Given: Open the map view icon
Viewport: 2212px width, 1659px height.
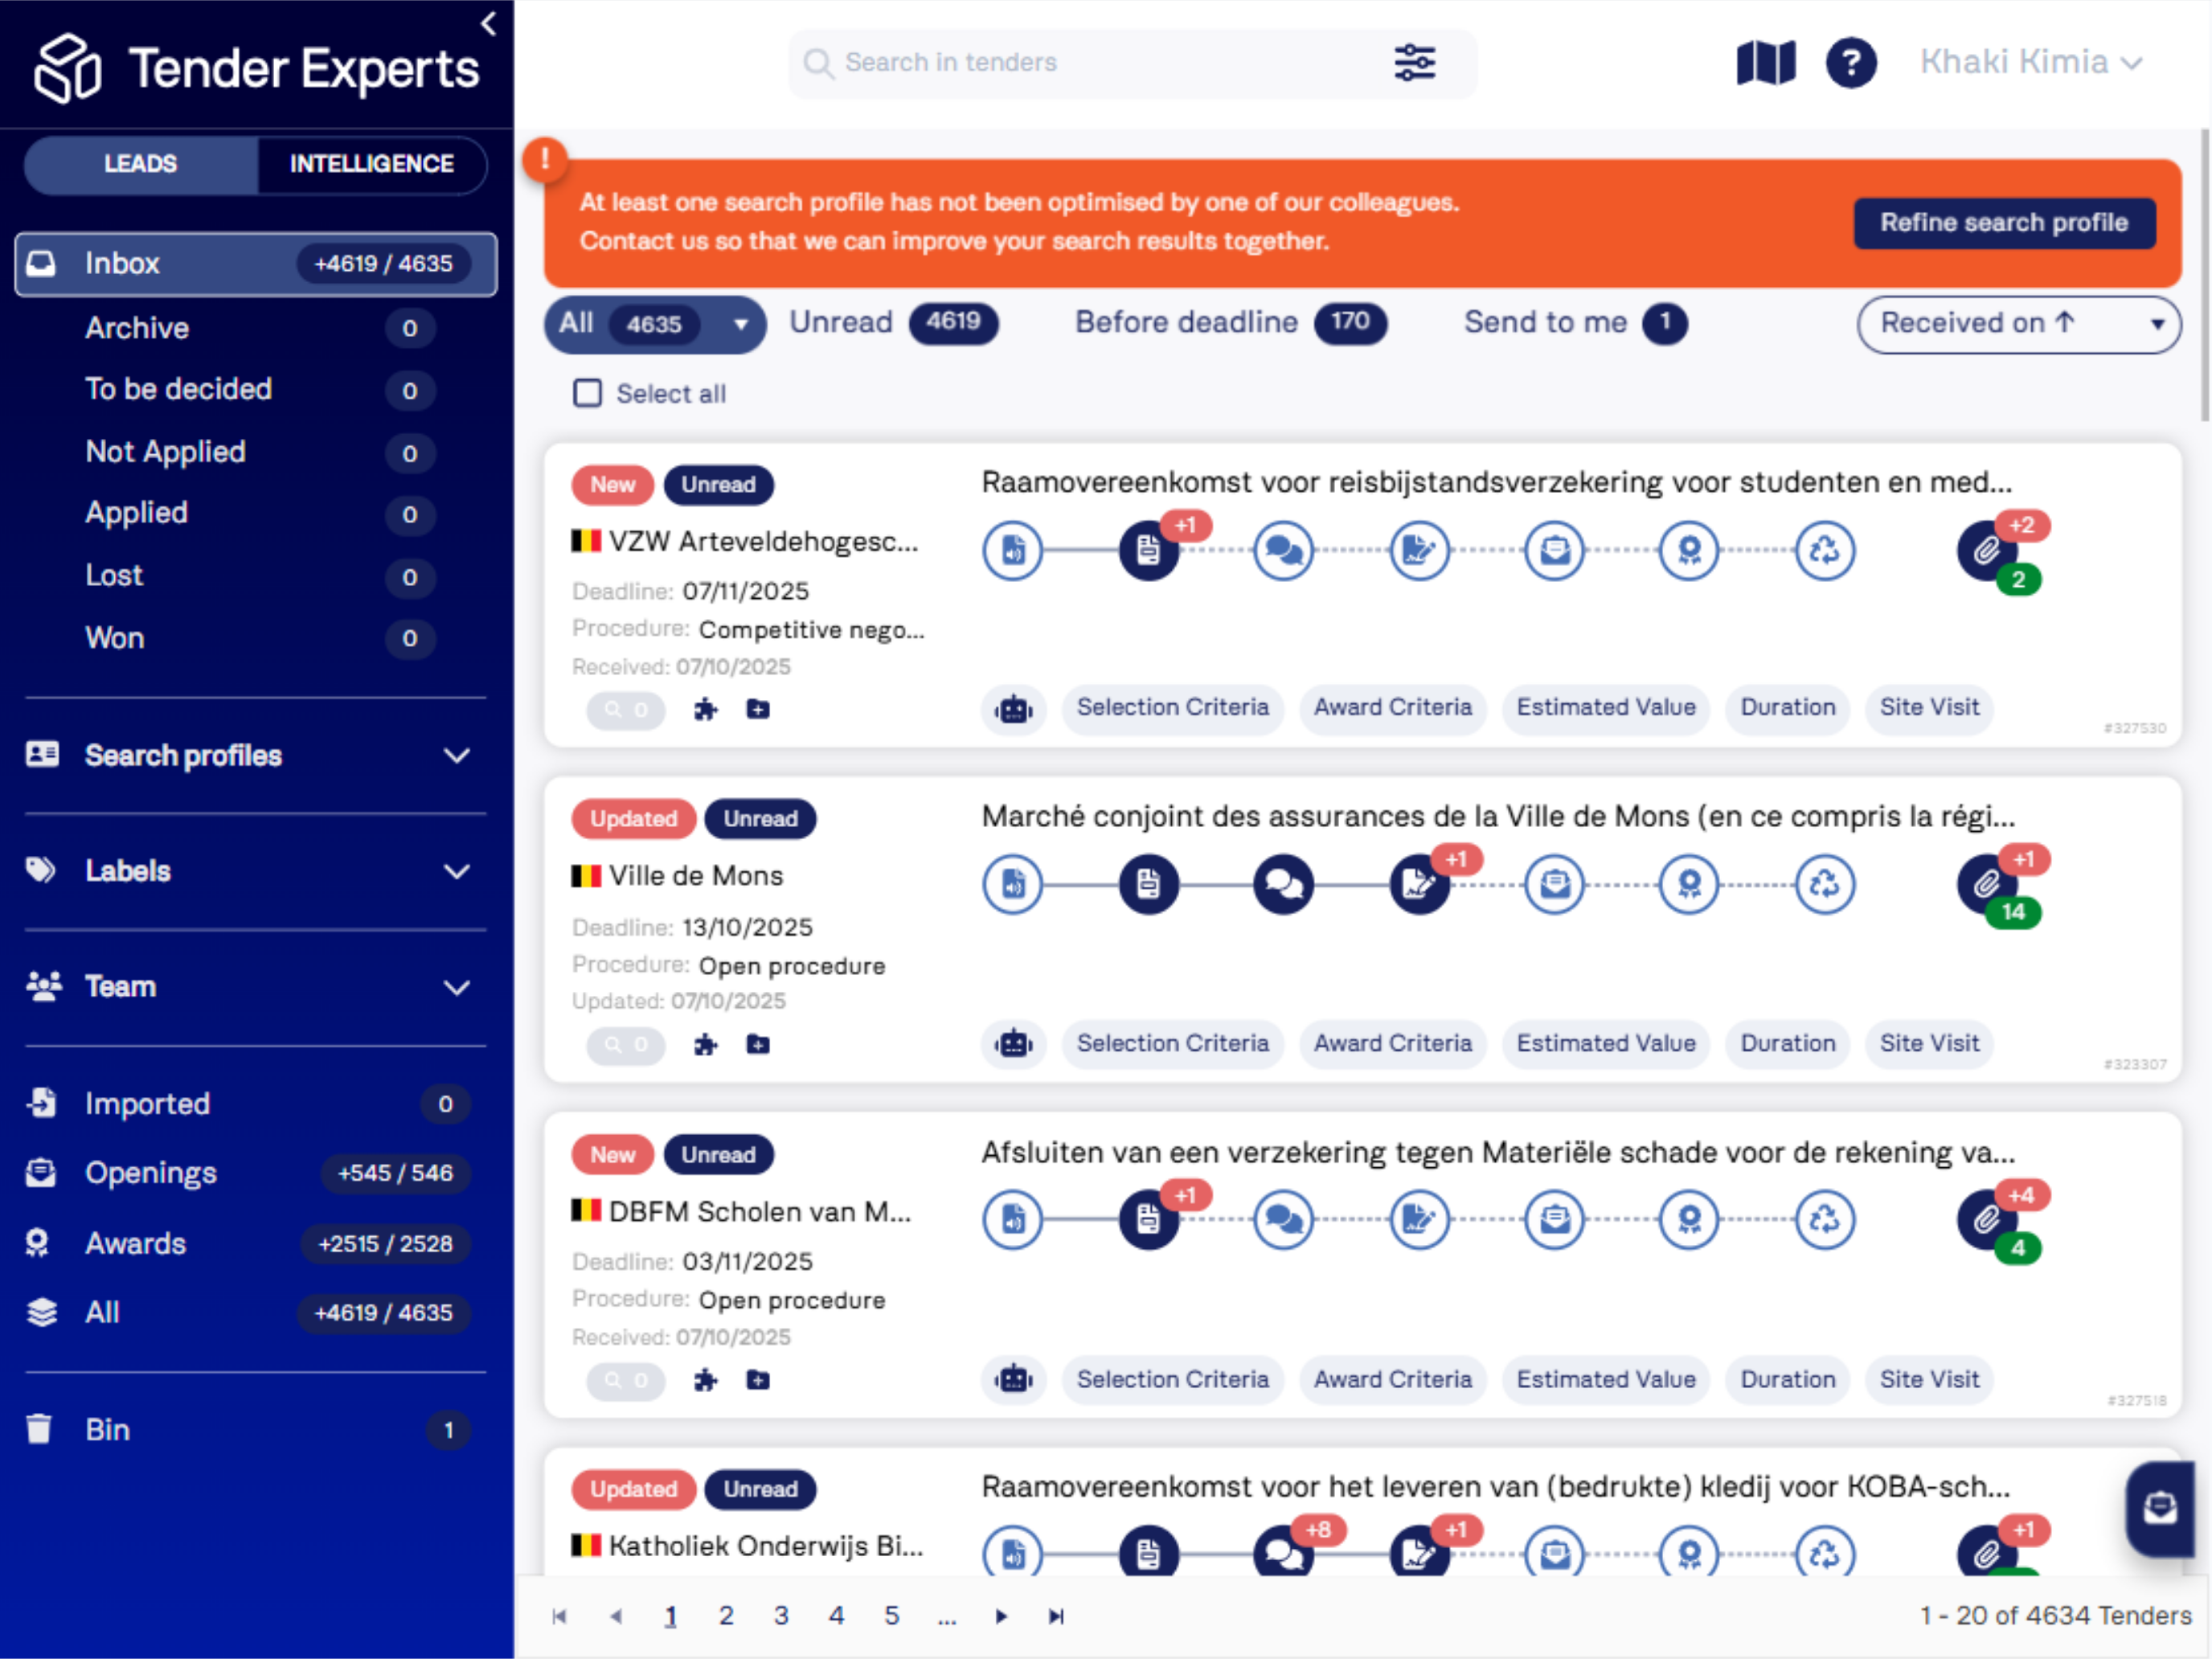Looking at the screenshot, I should (x=1766, y=63).
